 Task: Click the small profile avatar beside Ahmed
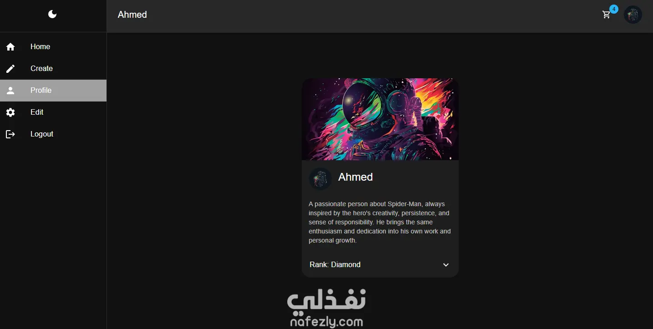pos(320,179)
